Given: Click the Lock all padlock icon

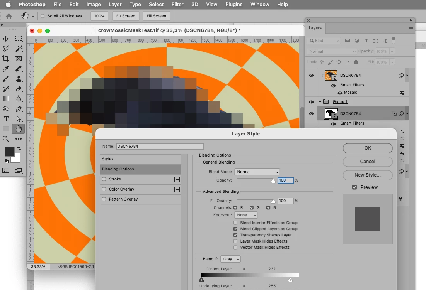Looking at the screenshot, I should (356, 62).
